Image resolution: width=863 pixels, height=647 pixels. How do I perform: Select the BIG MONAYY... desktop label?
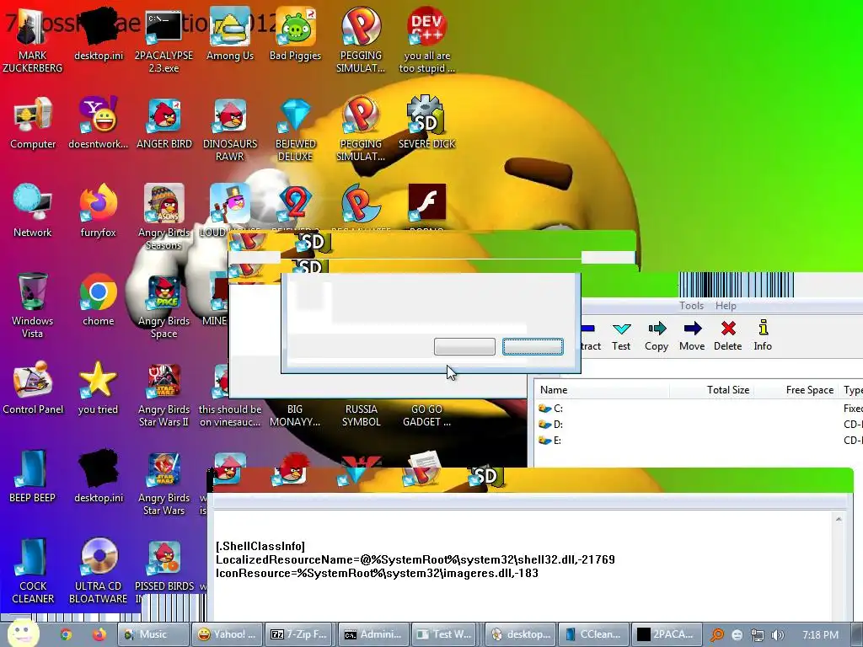[x=295, y=415]
